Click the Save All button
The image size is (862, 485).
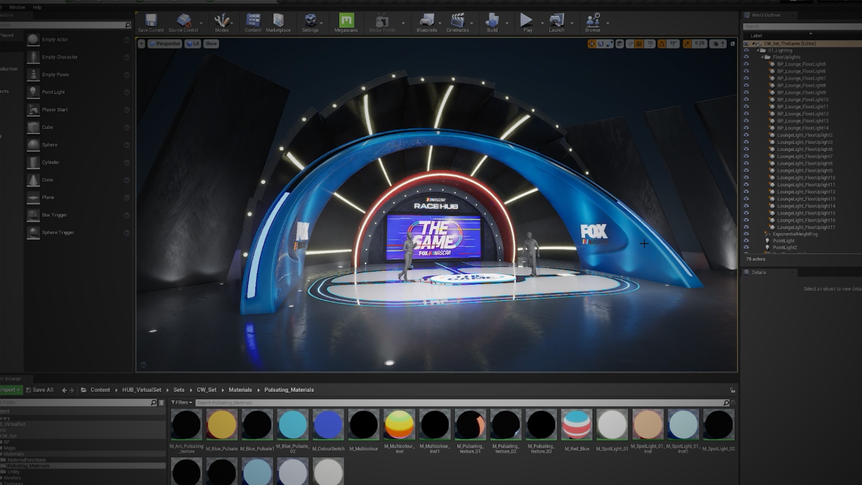pos(40,390)
